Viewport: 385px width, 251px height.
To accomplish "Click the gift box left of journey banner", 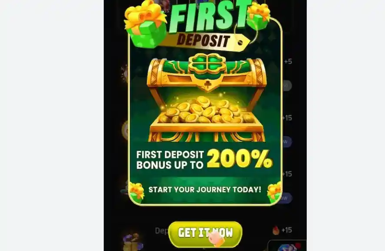I will [x=136, y=192].
